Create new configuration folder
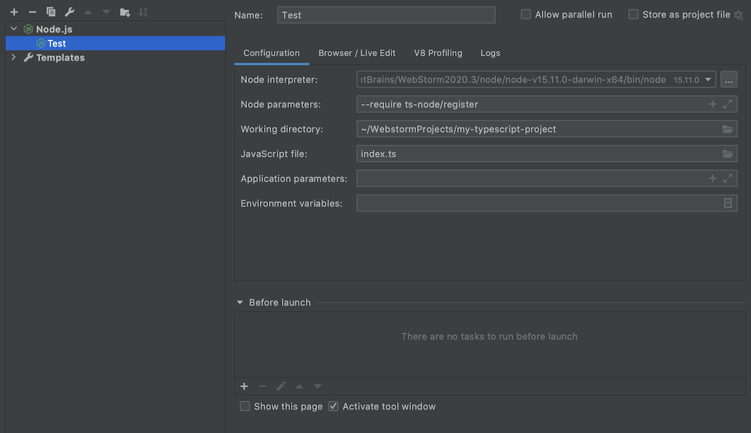 tap(125, 12)
